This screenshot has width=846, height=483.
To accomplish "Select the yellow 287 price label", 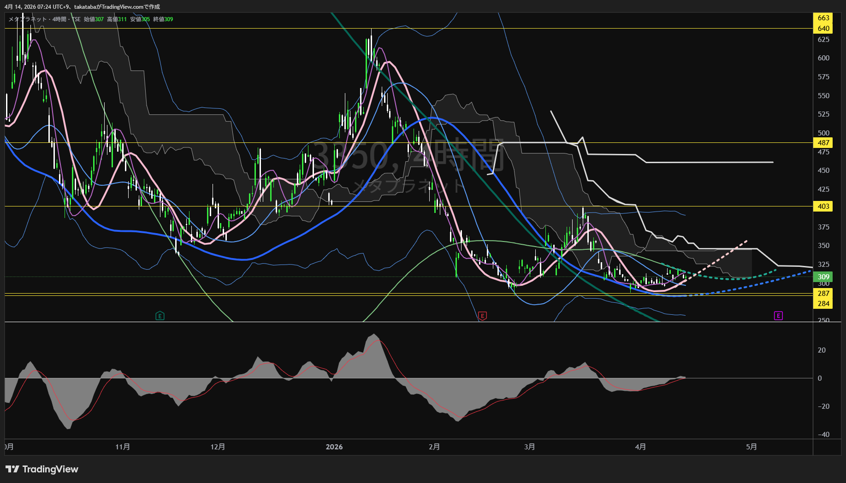I will click(823, 294).
